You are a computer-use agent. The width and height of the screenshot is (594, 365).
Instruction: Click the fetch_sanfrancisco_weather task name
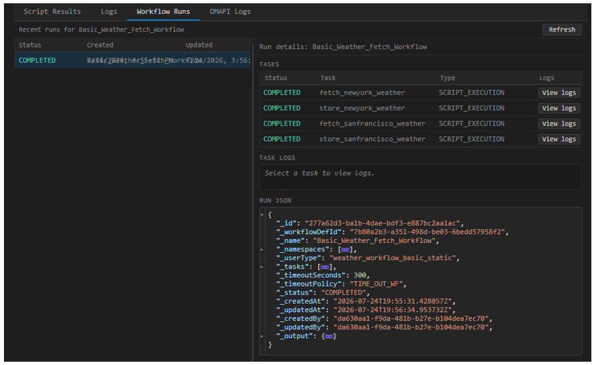tap(372, 123)
